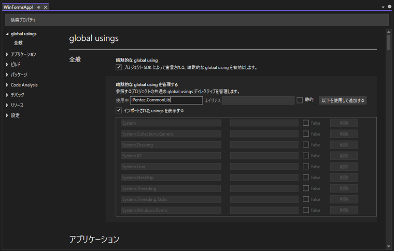Click the vertical scrollbar thumb
394x251 pixels.
tap(389, 42)
